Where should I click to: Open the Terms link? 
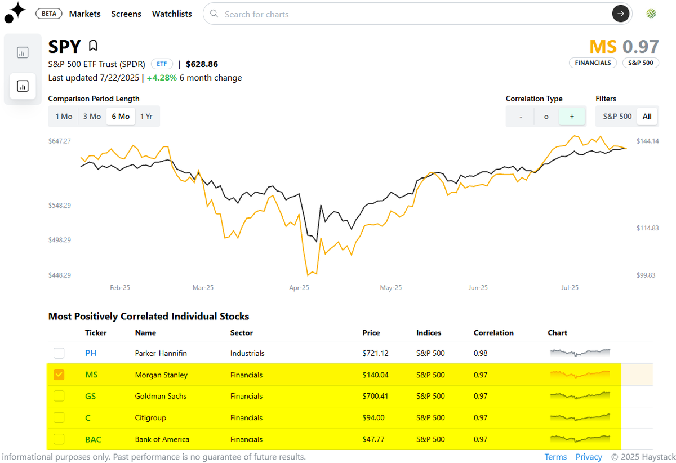click(x=555, y=457)
